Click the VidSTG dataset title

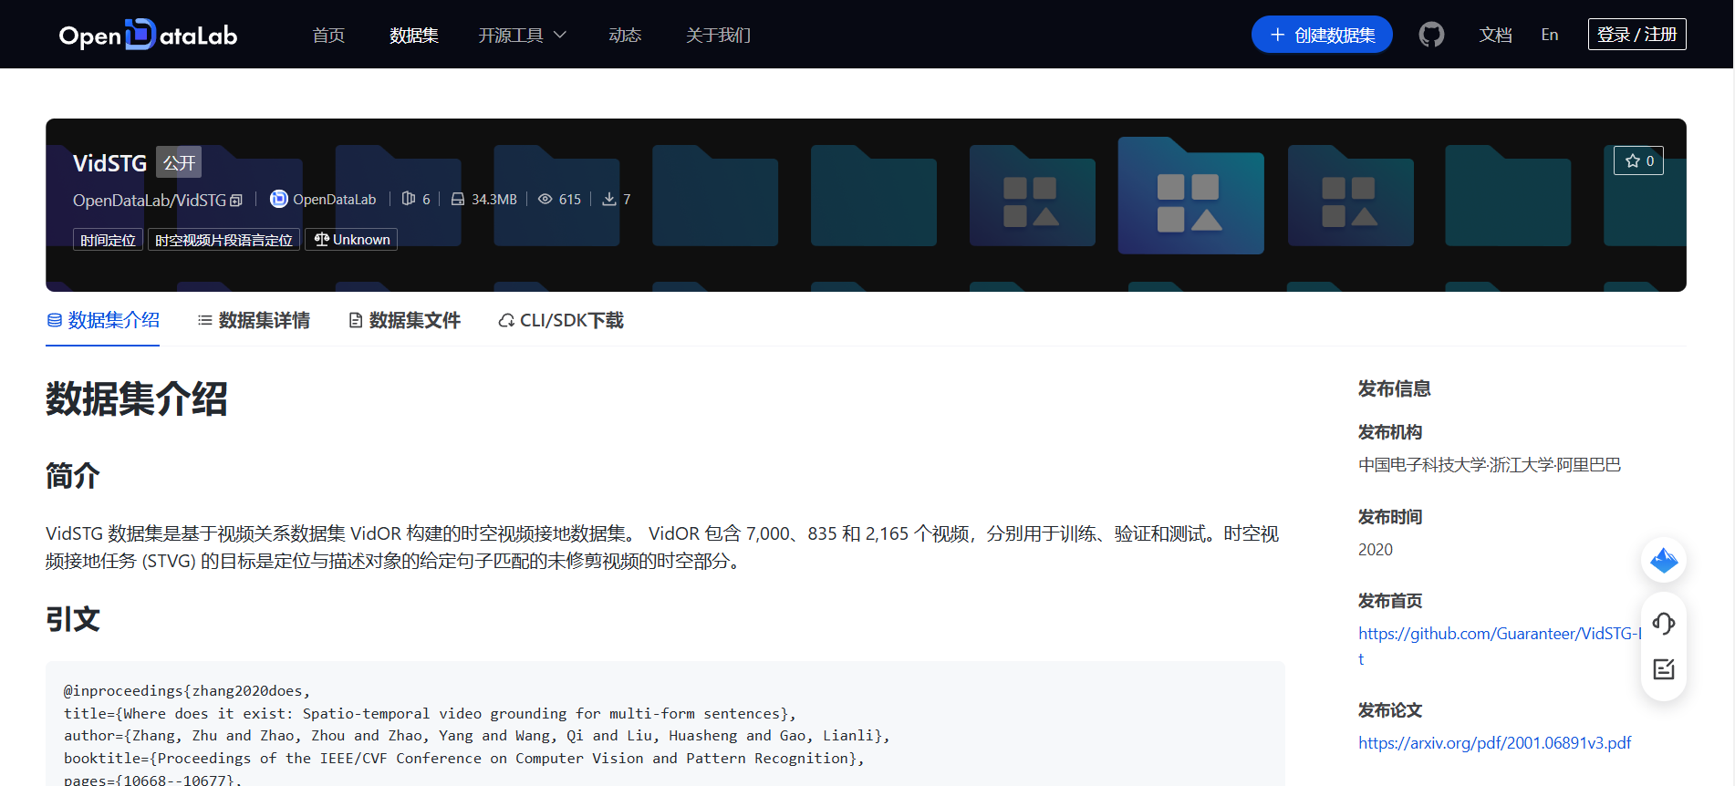click(109, 162)
